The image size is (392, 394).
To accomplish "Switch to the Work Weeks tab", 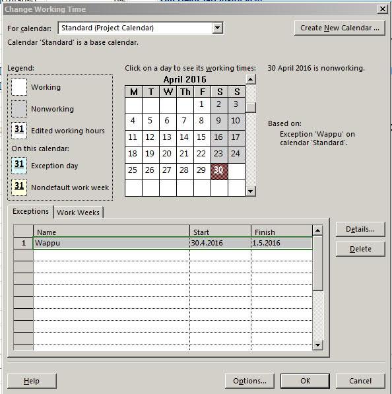I will click(78, 213).
